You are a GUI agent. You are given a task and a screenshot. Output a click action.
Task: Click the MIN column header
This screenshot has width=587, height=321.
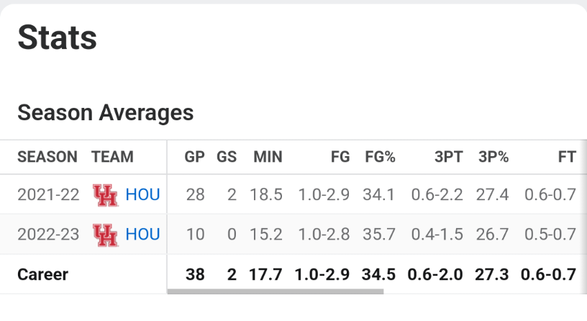pyautogui.click(x=268, y=157)
